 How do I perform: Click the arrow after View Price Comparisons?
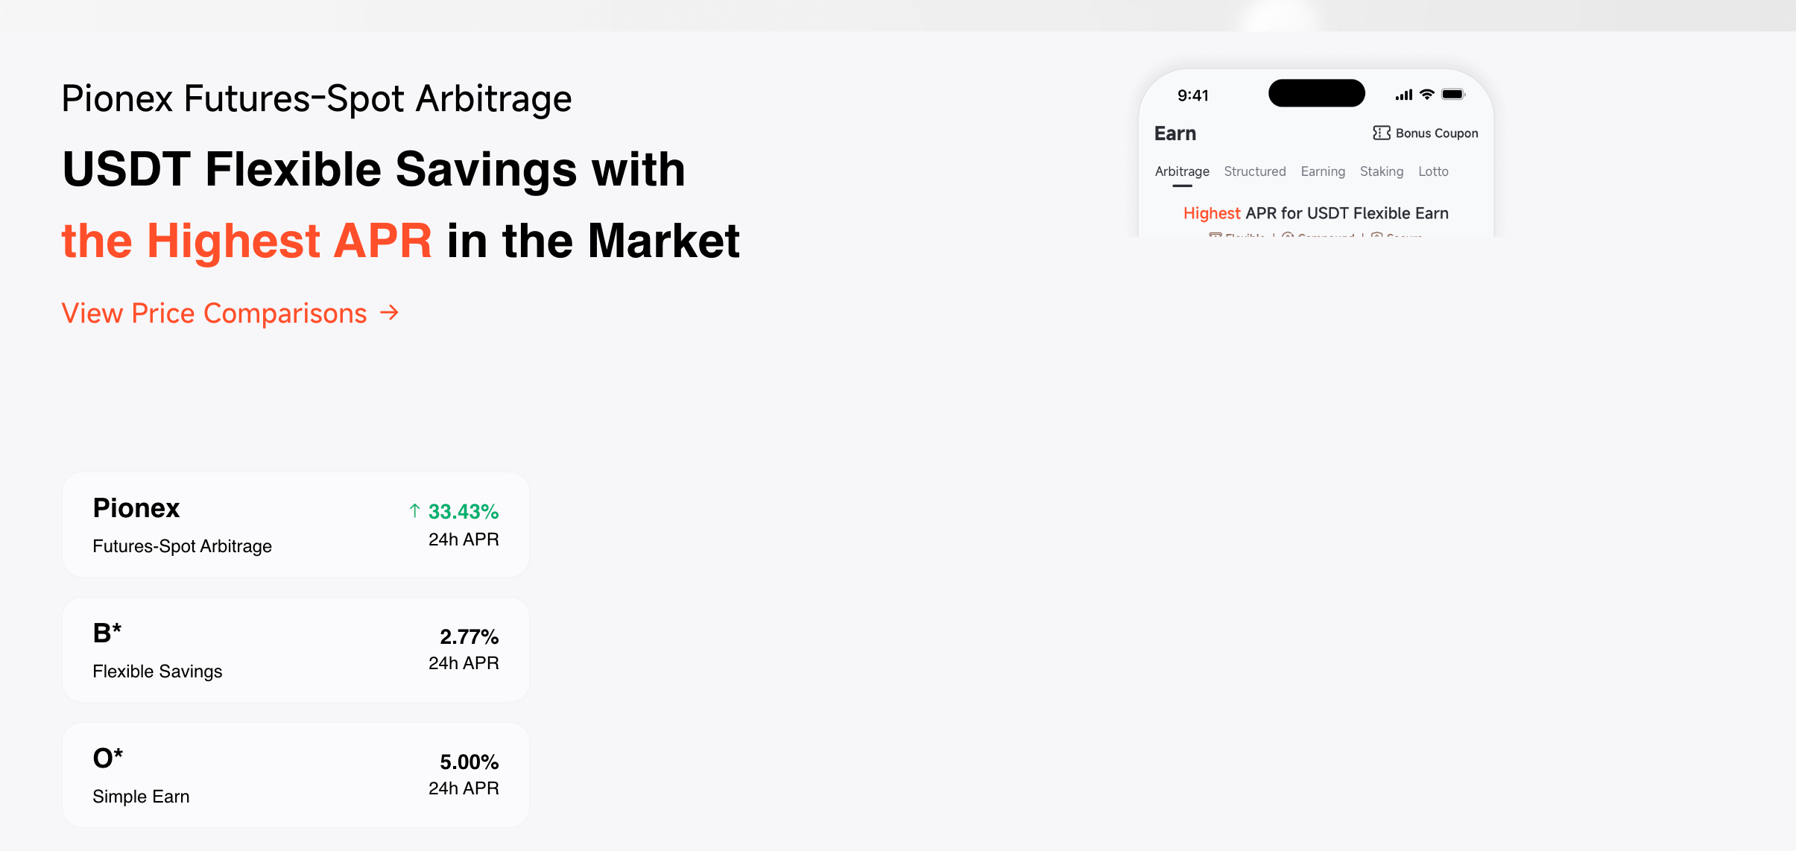pos(389,313)
